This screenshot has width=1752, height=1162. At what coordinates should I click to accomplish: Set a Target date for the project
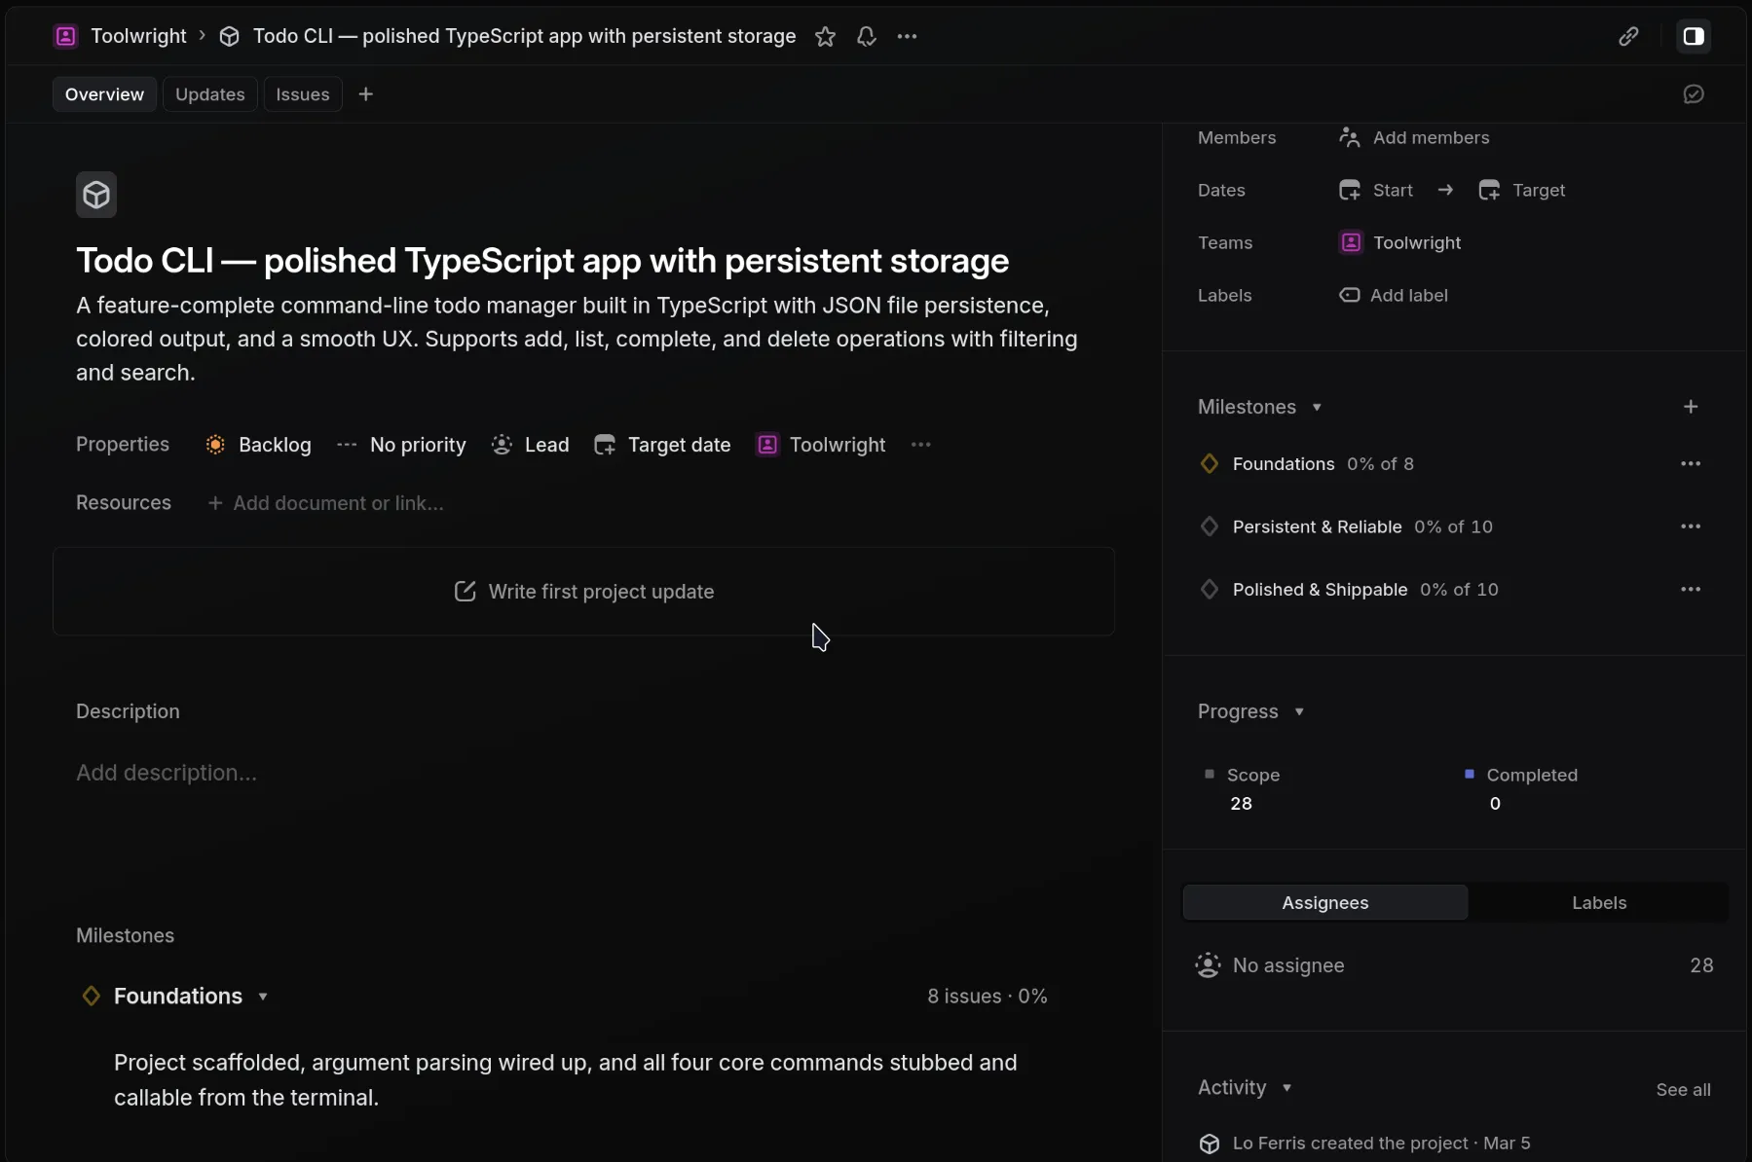662,445
